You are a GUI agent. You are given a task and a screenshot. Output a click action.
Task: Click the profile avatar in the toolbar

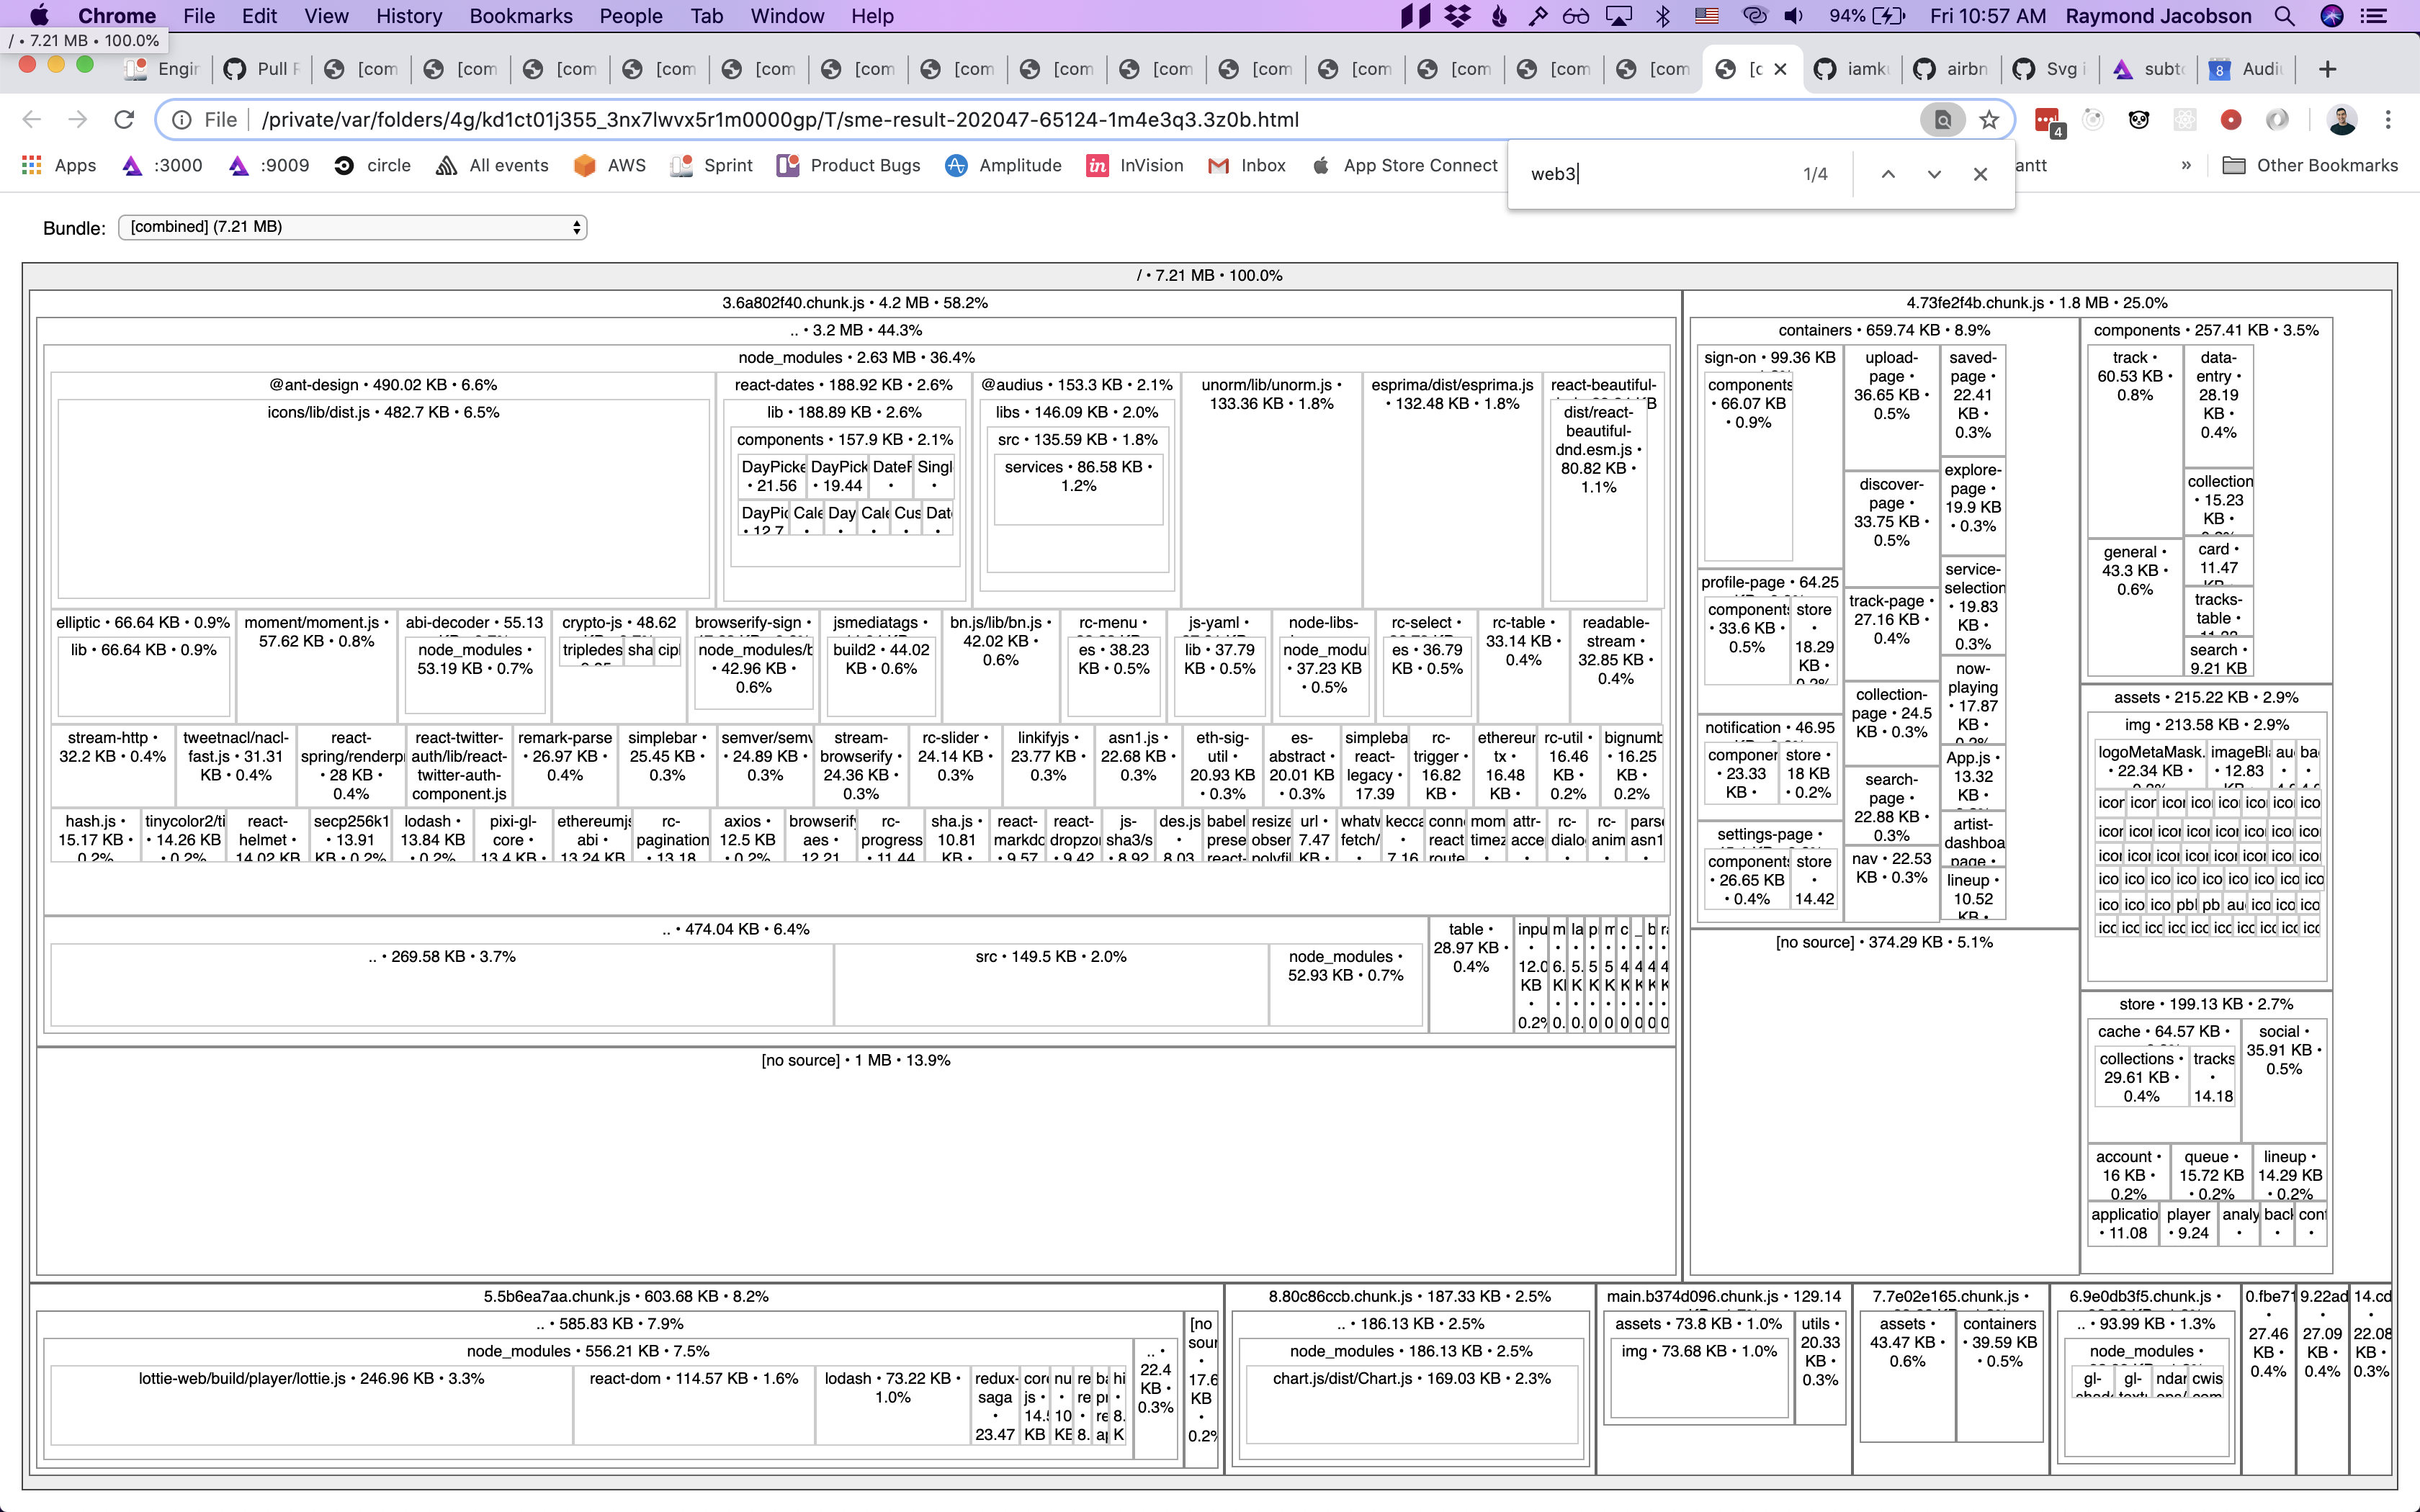coord(2341,120)
